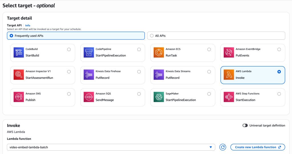Click the Amazon EventBridge service icon
Screen dimensions: 292x154
pos(229,52)
